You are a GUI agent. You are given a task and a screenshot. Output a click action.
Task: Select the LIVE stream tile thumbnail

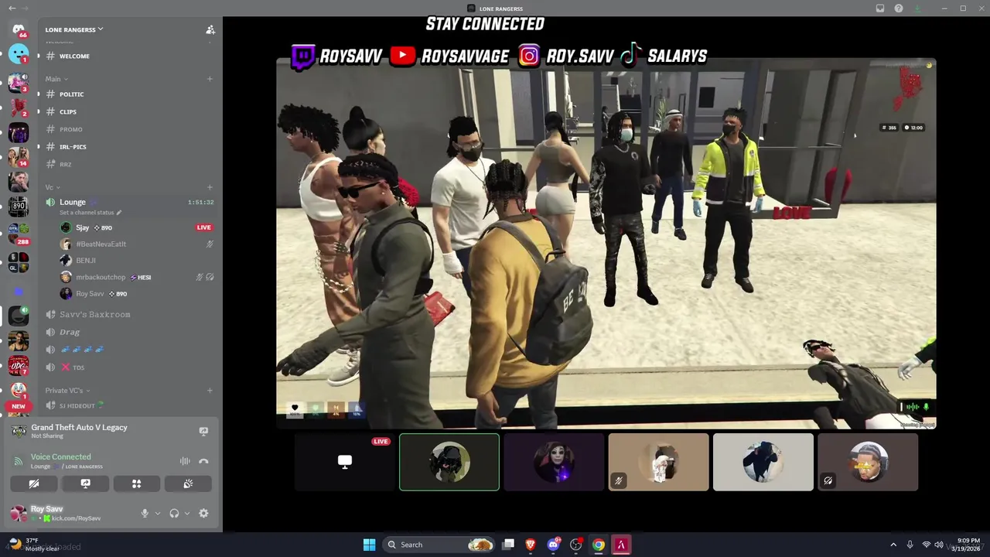coord(345,462)
